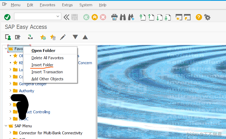This screenshot has height=139, width=226.
Task: Click the First Page icon
Action: [143, 17]
